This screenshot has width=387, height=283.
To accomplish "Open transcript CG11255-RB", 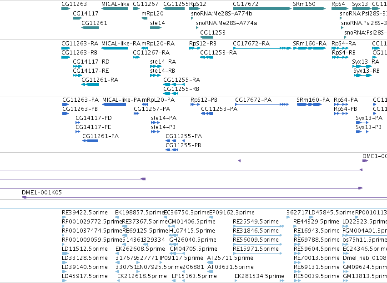I will [181, 89].
